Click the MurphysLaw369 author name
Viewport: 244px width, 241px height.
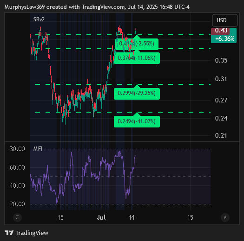point(25,7)
